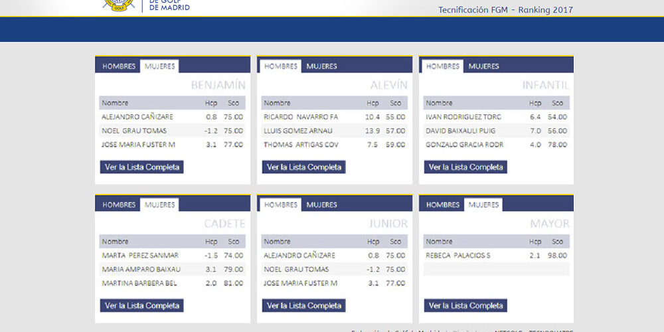664x332 pixels.
Task: Show Hombres tab in Mayor panel
Action: 443,205
